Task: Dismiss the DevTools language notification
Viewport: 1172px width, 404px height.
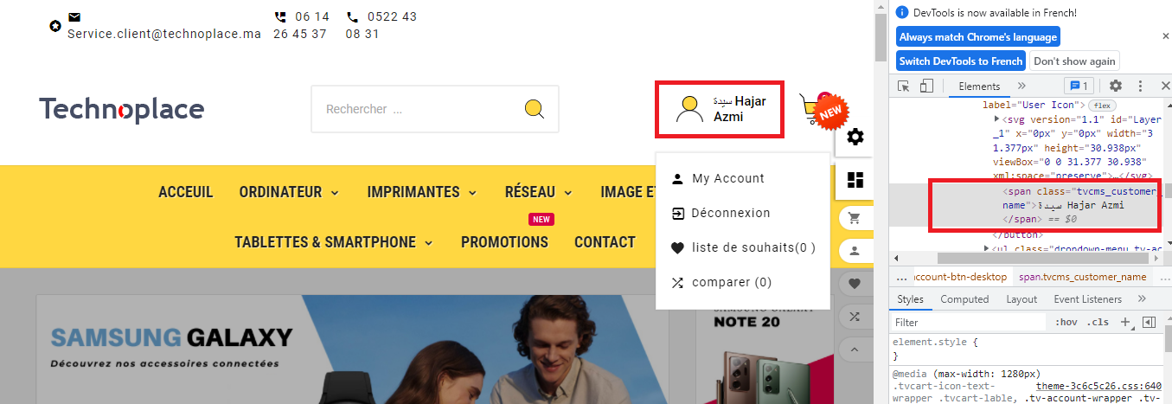Action: point(1165,36)
